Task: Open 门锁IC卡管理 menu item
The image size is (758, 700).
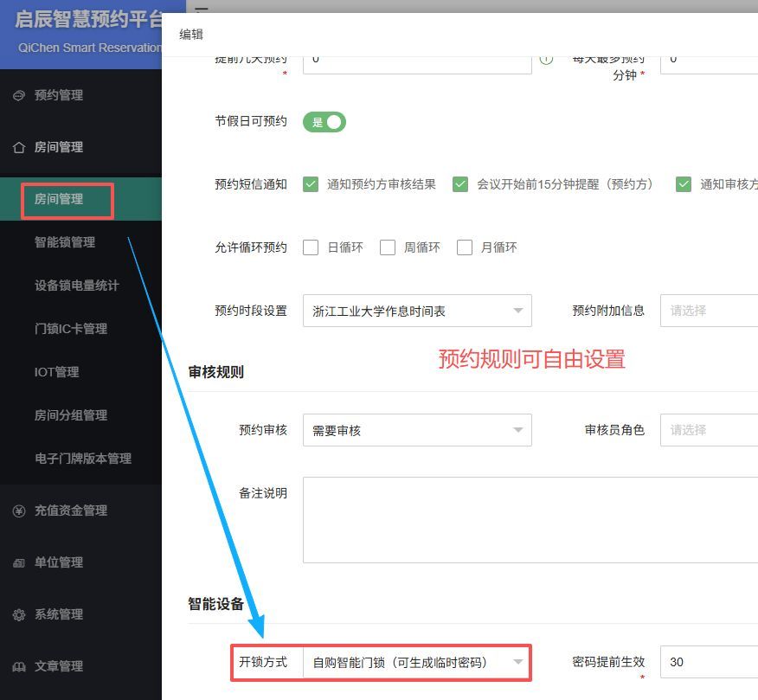Action: [71, 329]
